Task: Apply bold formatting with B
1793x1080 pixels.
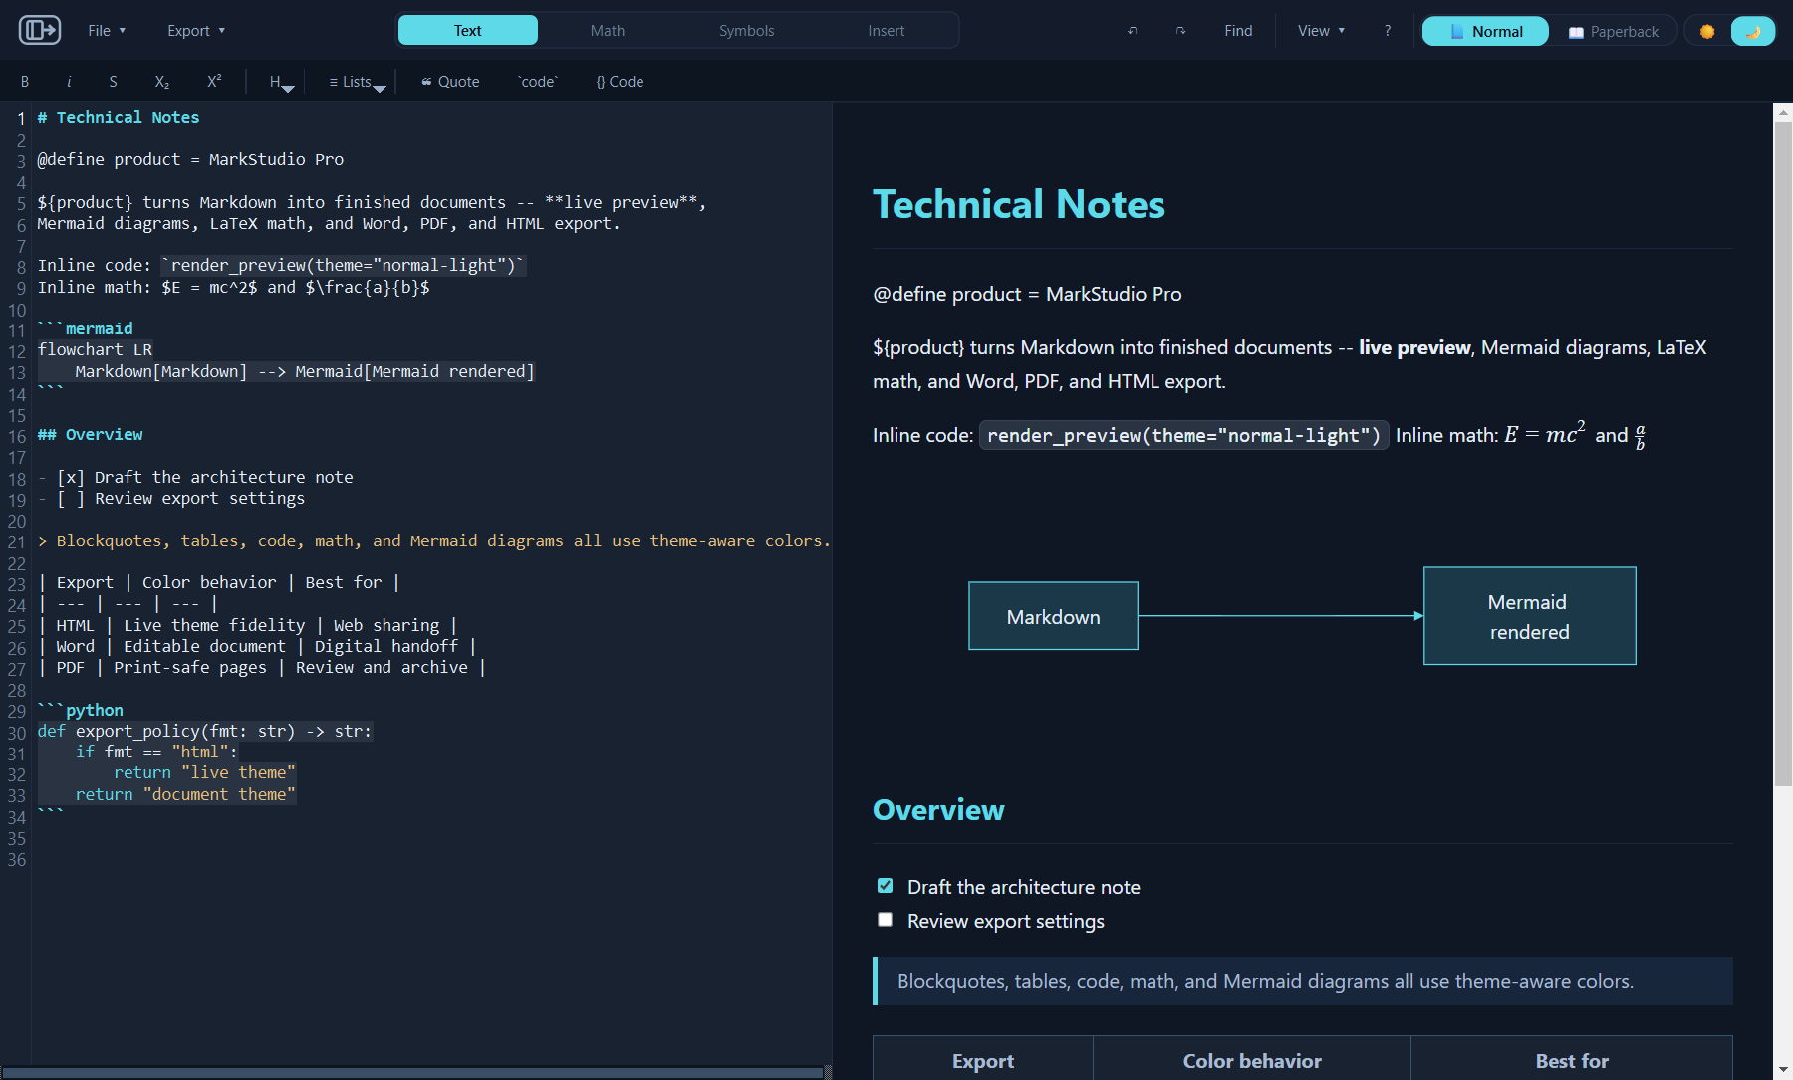Action: click(x=25, y=82)
